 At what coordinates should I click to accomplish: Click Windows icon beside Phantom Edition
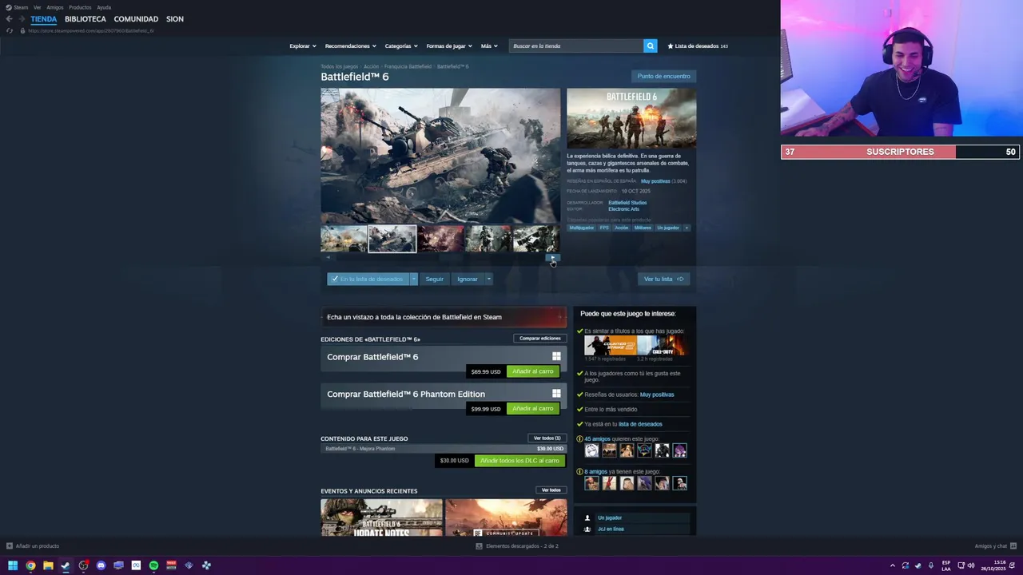[556, 393]
